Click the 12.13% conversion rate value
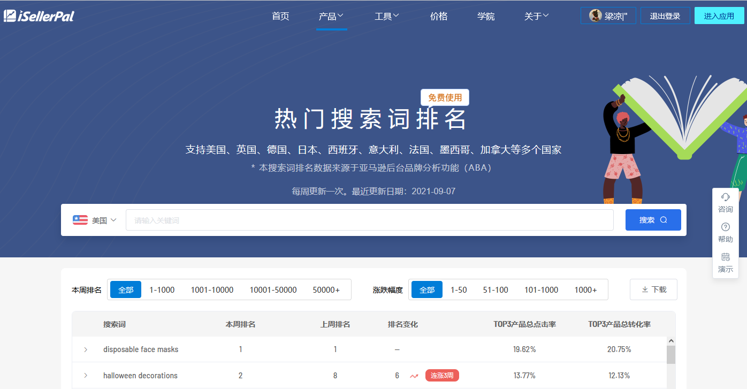Image resolution: width=747 pixels, height=389 pixels. pyautogui.click(x=619, y=376)
